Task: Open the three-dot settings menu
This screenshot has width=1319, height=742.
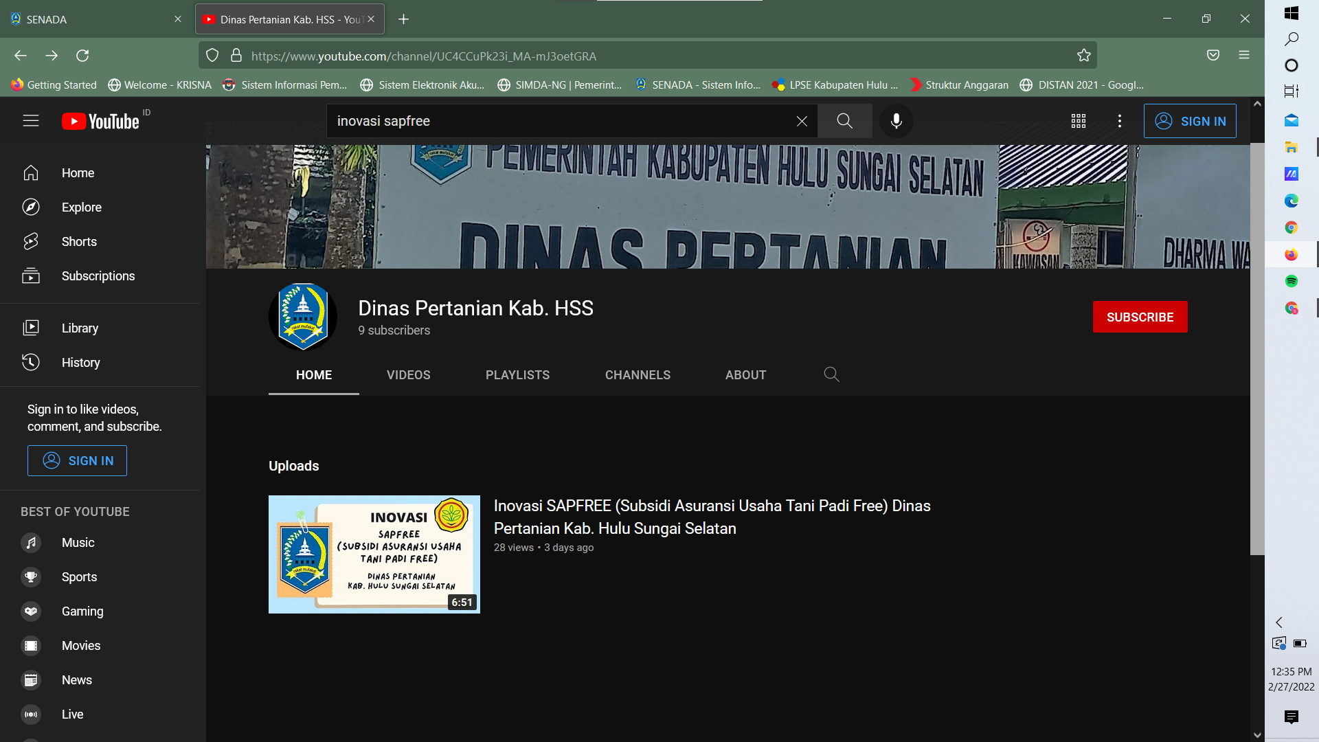Action: (x=1120, y=121)
